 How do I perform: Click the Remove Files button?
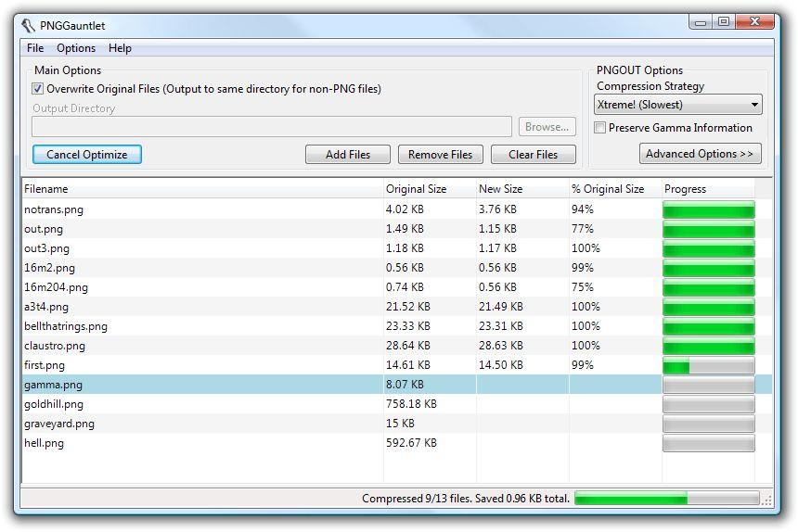pos(440,155)
